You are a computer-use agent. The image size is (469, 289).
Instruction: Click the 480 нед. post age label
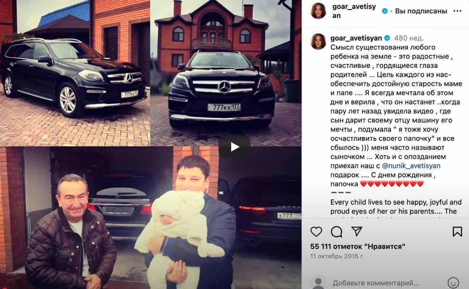409,38
